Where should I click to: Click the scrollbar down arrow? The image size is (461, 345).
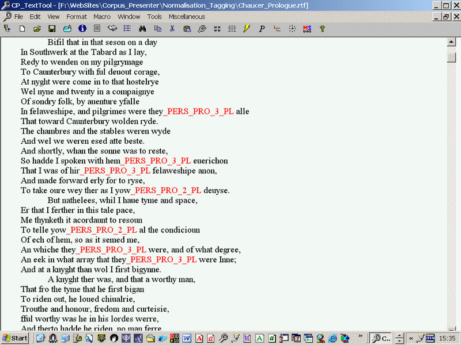[451, 325]
